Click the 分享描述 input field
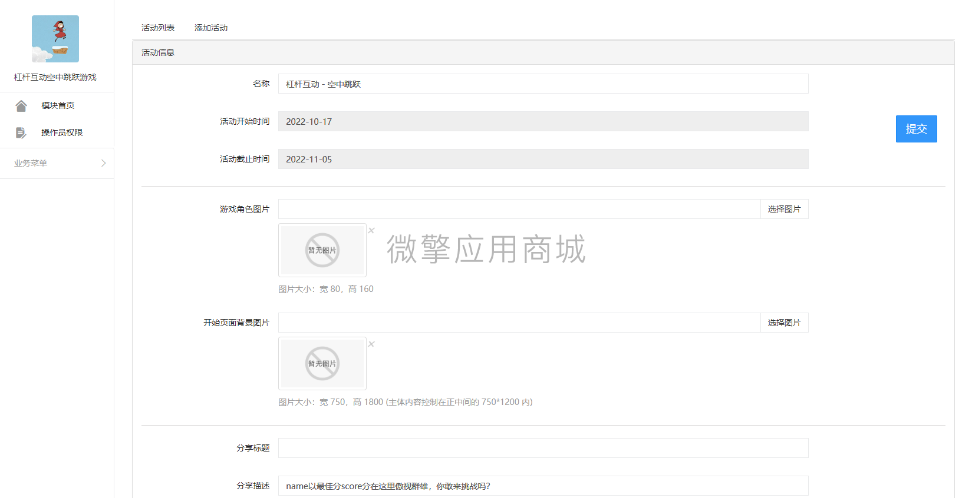972x498 pixels. (x=543, y=486)
